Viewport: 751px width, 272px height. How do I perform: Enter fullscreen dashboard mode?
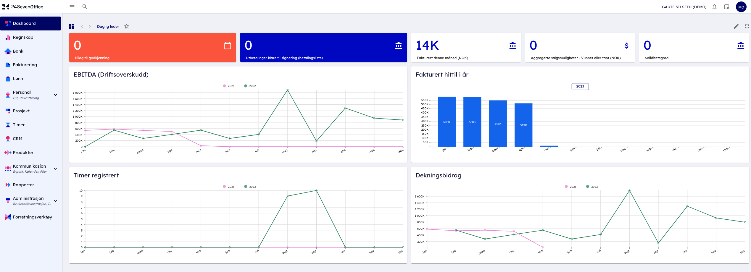[747, 26]
